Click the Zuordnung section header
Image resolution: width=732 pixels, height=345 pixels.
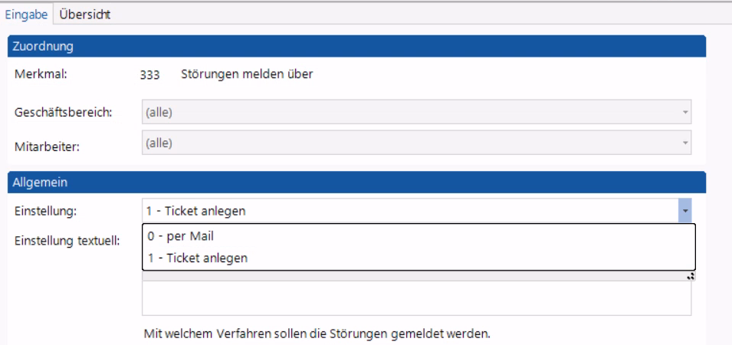pos(356,46)
